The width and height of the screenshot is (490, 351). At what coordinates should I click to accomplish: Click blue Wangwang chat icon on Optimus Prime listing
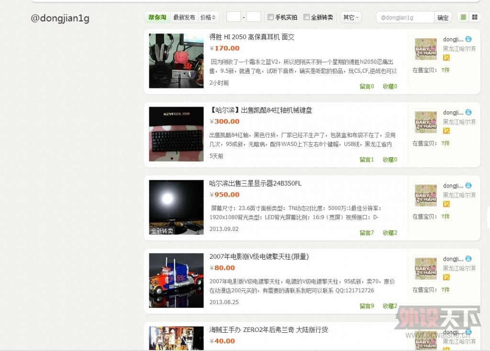pyautogui.click(x=468, y=259)
